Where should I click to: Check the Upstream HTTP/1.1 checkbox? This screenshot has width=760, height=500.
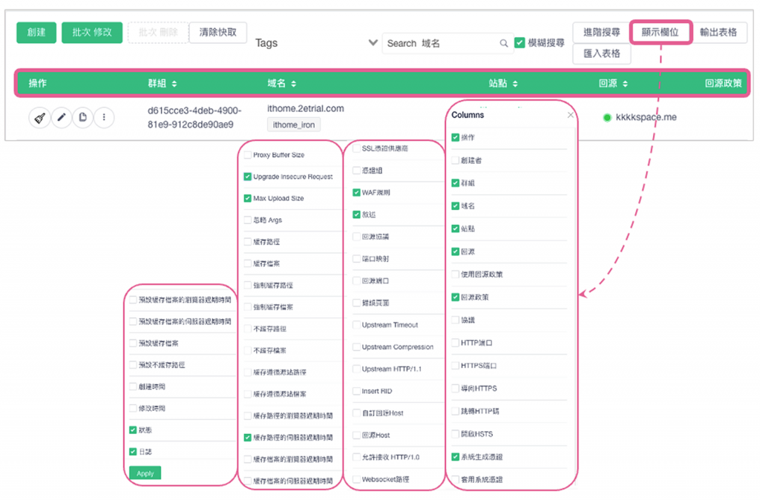356,369
